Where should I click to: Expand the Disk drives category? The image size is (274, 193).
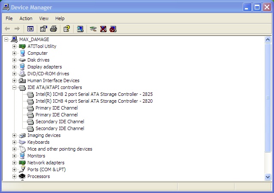[14, 60]
